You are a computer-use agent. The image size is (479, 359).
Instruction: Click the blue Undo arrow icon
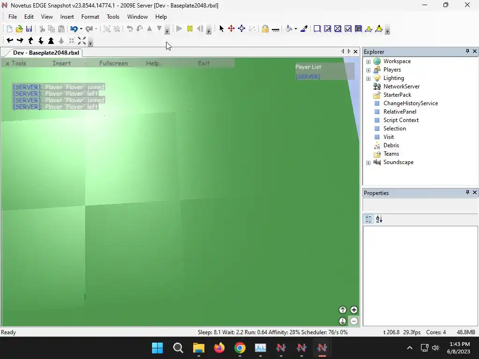(x=73, y=29)
